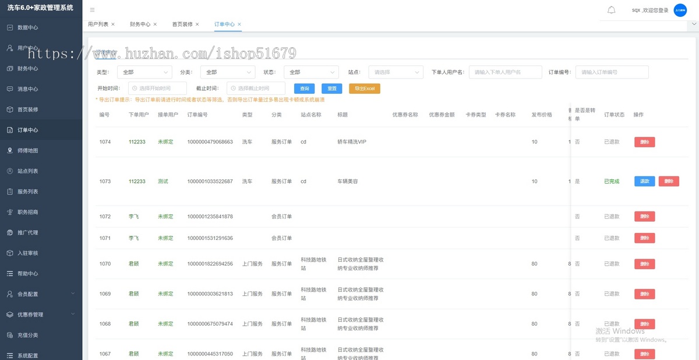Click the orange 导出Excel button
The image size is (699, 360).
click(365, 89)
